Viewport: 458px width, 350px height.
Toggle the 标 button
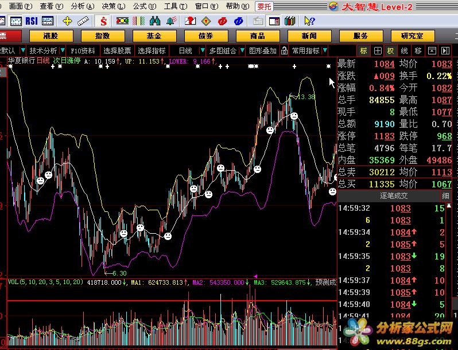[x=364, y=51]
